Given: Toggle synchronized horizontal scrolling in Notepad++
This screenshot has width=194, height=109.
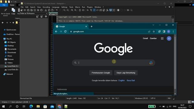Looking at the screenshot, I should tap(83, 10).
